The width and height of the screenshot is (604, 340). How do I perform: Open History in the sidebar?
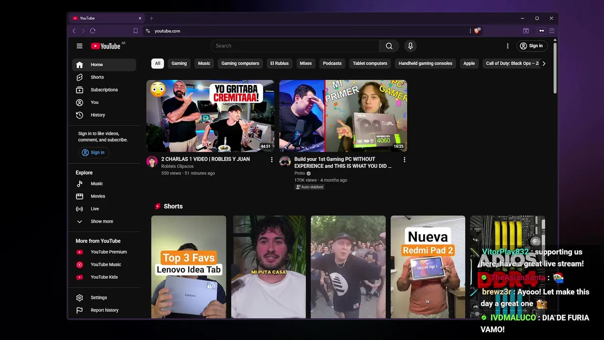pyautogui.click(x=104, y=115)
